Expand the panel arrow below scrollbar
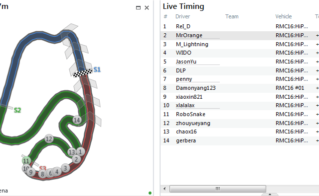 pyautogui.click(x=270, y=195)
